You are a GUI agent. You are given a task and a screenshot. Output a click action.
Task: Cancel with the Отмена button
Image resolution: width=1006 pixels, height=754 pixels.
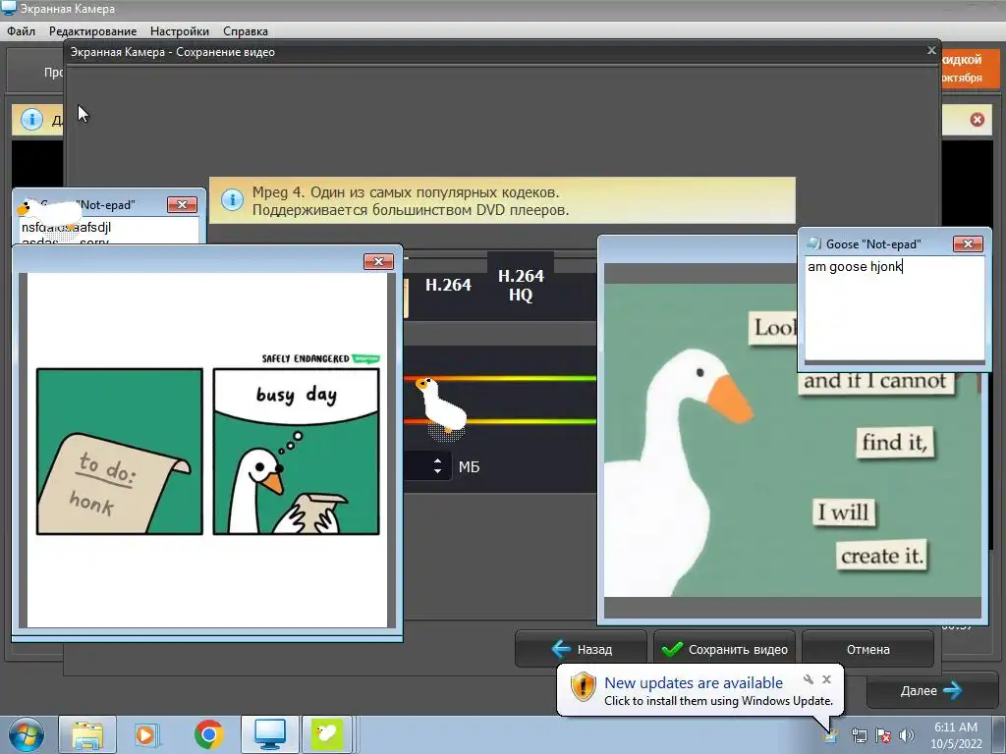(867, 649)
